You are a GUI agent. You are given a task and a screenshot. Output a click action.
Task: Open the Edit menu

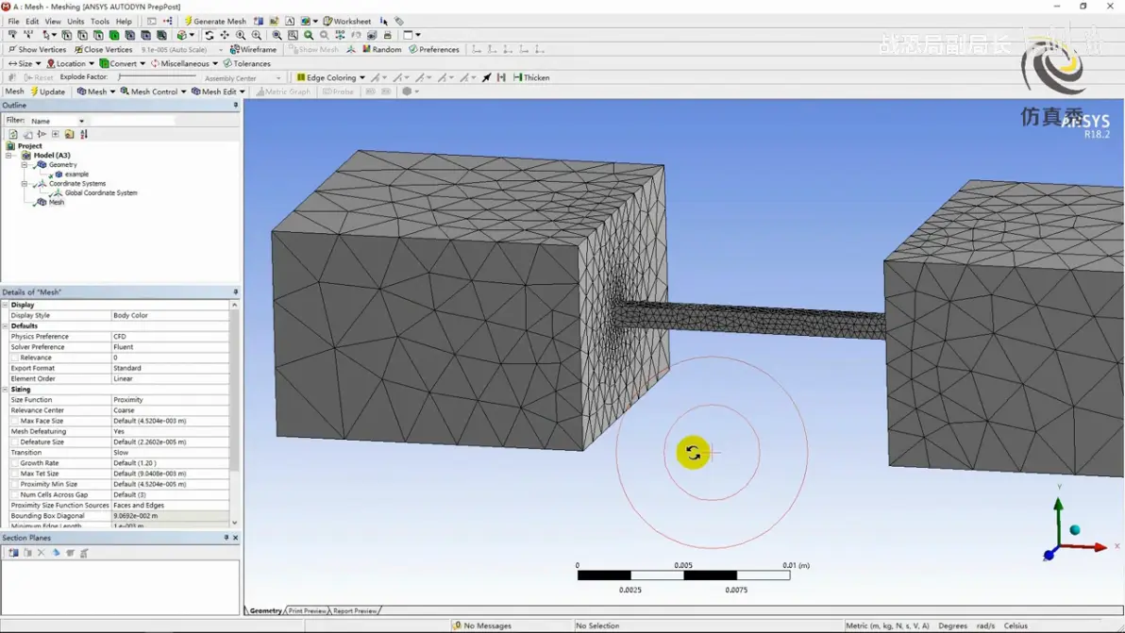point(32,22)
